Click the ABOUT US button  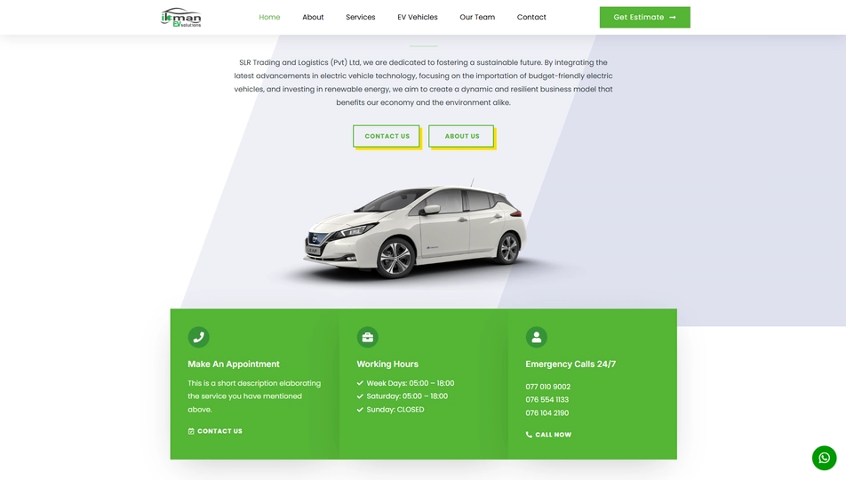461,136
